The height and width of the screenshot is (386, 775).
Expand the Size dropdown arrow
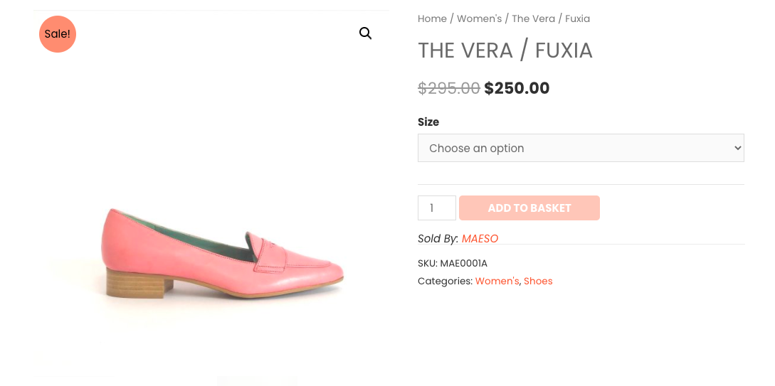[738, 148]
